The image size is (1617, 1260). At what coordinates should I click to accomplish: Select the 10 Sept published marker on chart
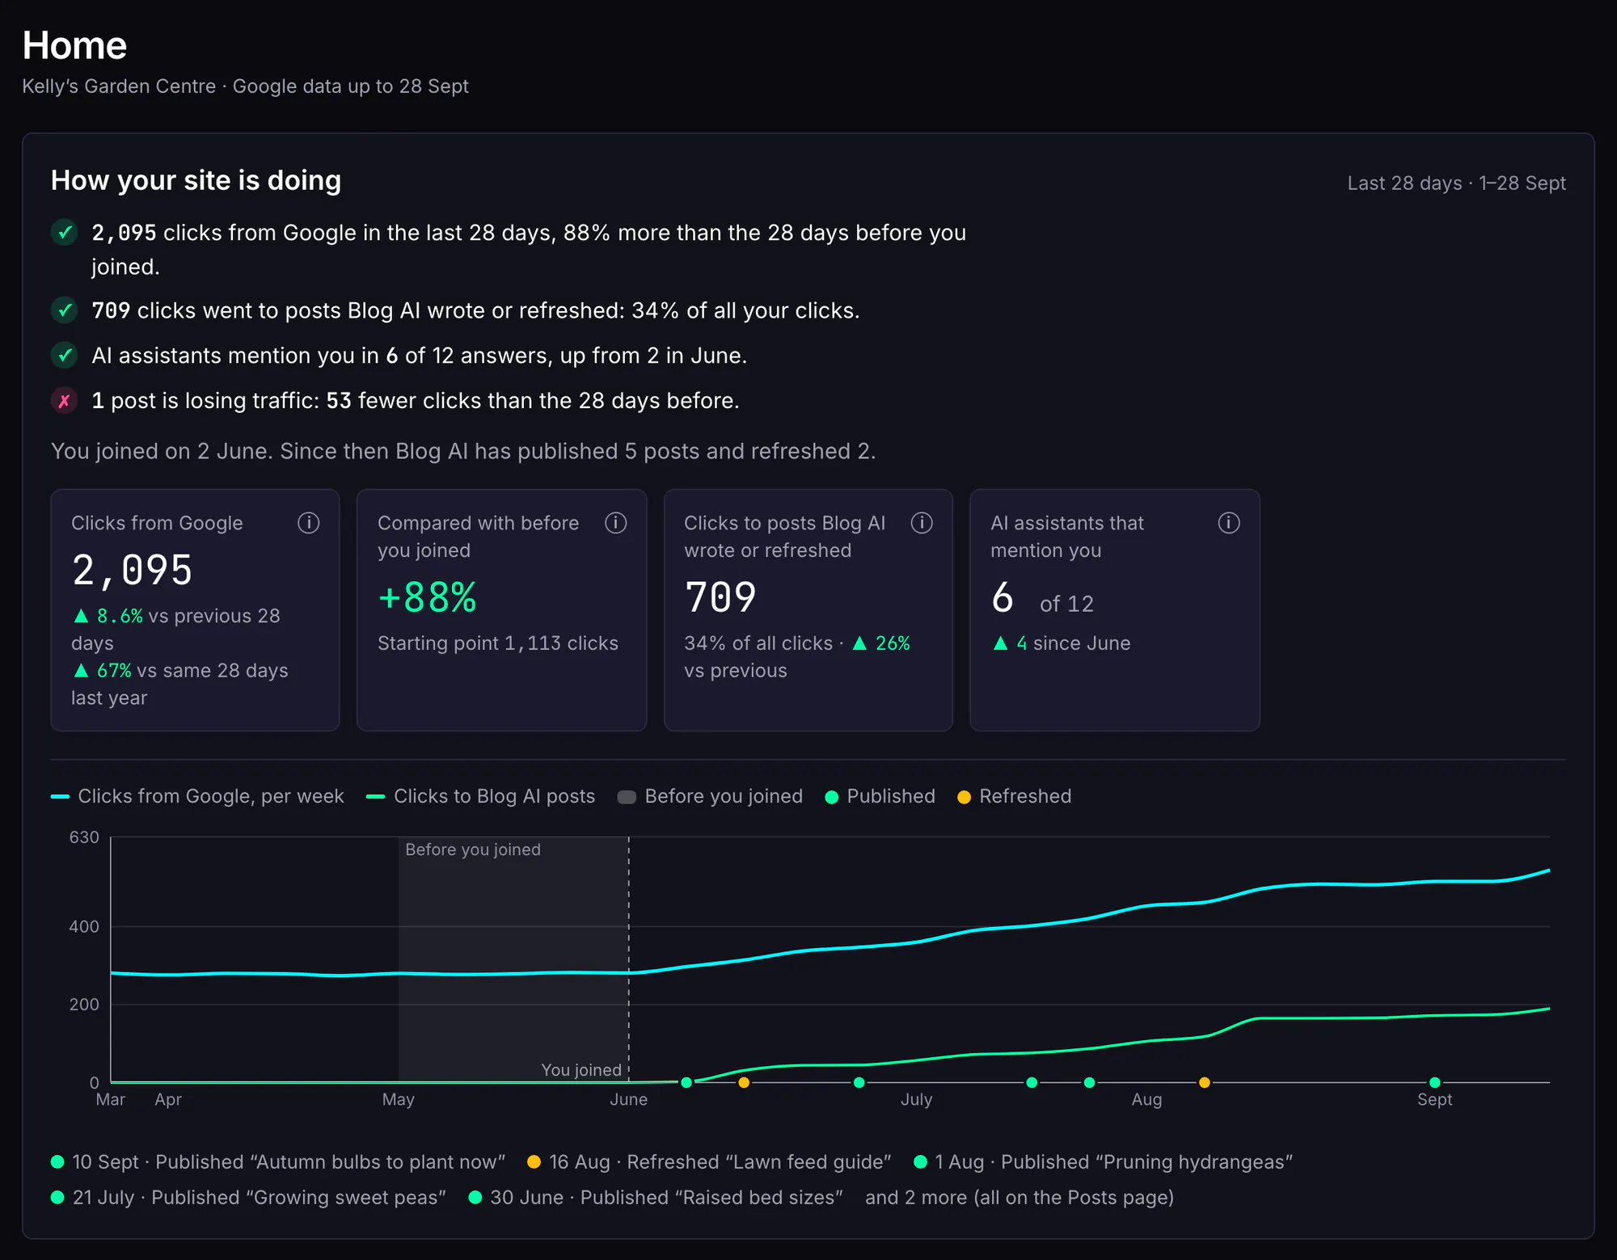coord(1434,1082)
